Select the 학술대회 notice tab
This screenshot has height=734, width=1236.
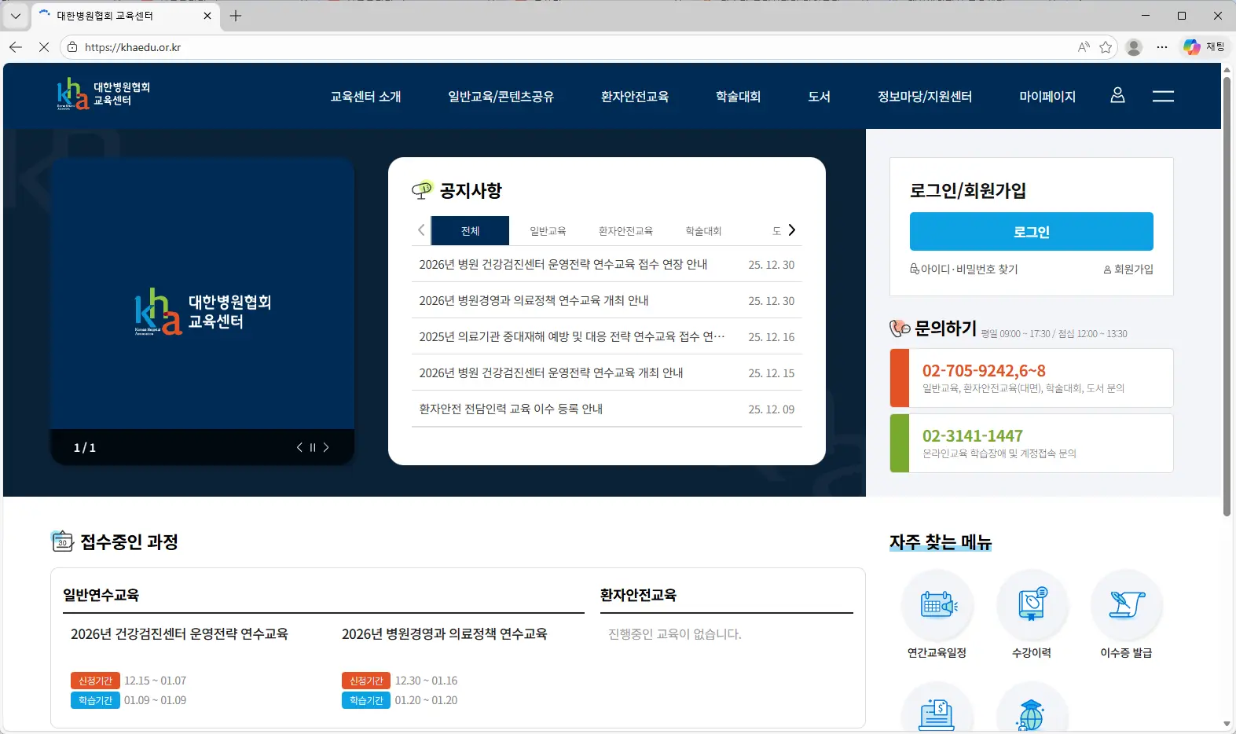[x=703, y=230]
